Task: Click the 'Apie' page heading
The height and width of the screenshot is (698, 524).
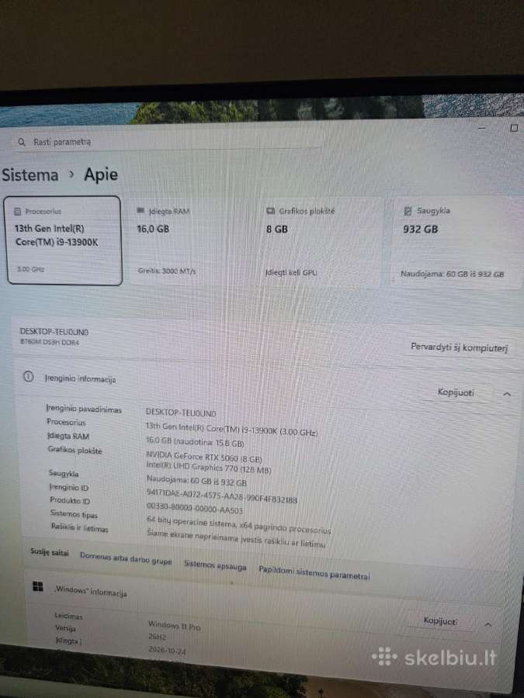Action: (101, 174)
